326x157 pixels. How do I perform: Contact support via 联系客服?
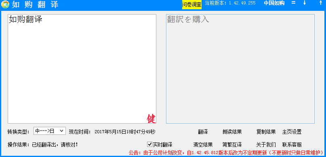292,145
